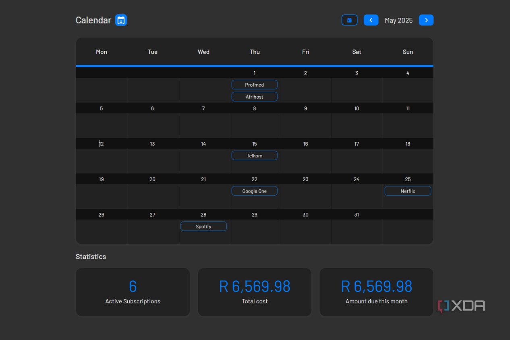
Task: Select day 10 in the calendar
Action: [357, 108]
